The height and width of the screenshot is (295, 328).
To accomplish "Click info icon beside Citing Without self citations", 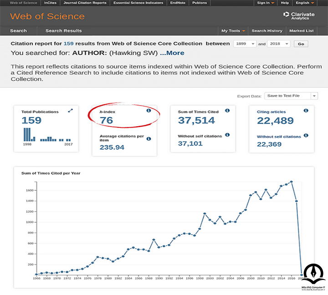I will (306, 135).
